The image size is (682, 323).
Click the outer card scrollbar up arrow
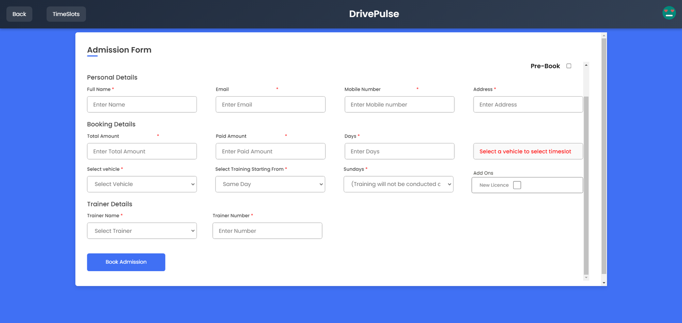(x=604, y=35)
